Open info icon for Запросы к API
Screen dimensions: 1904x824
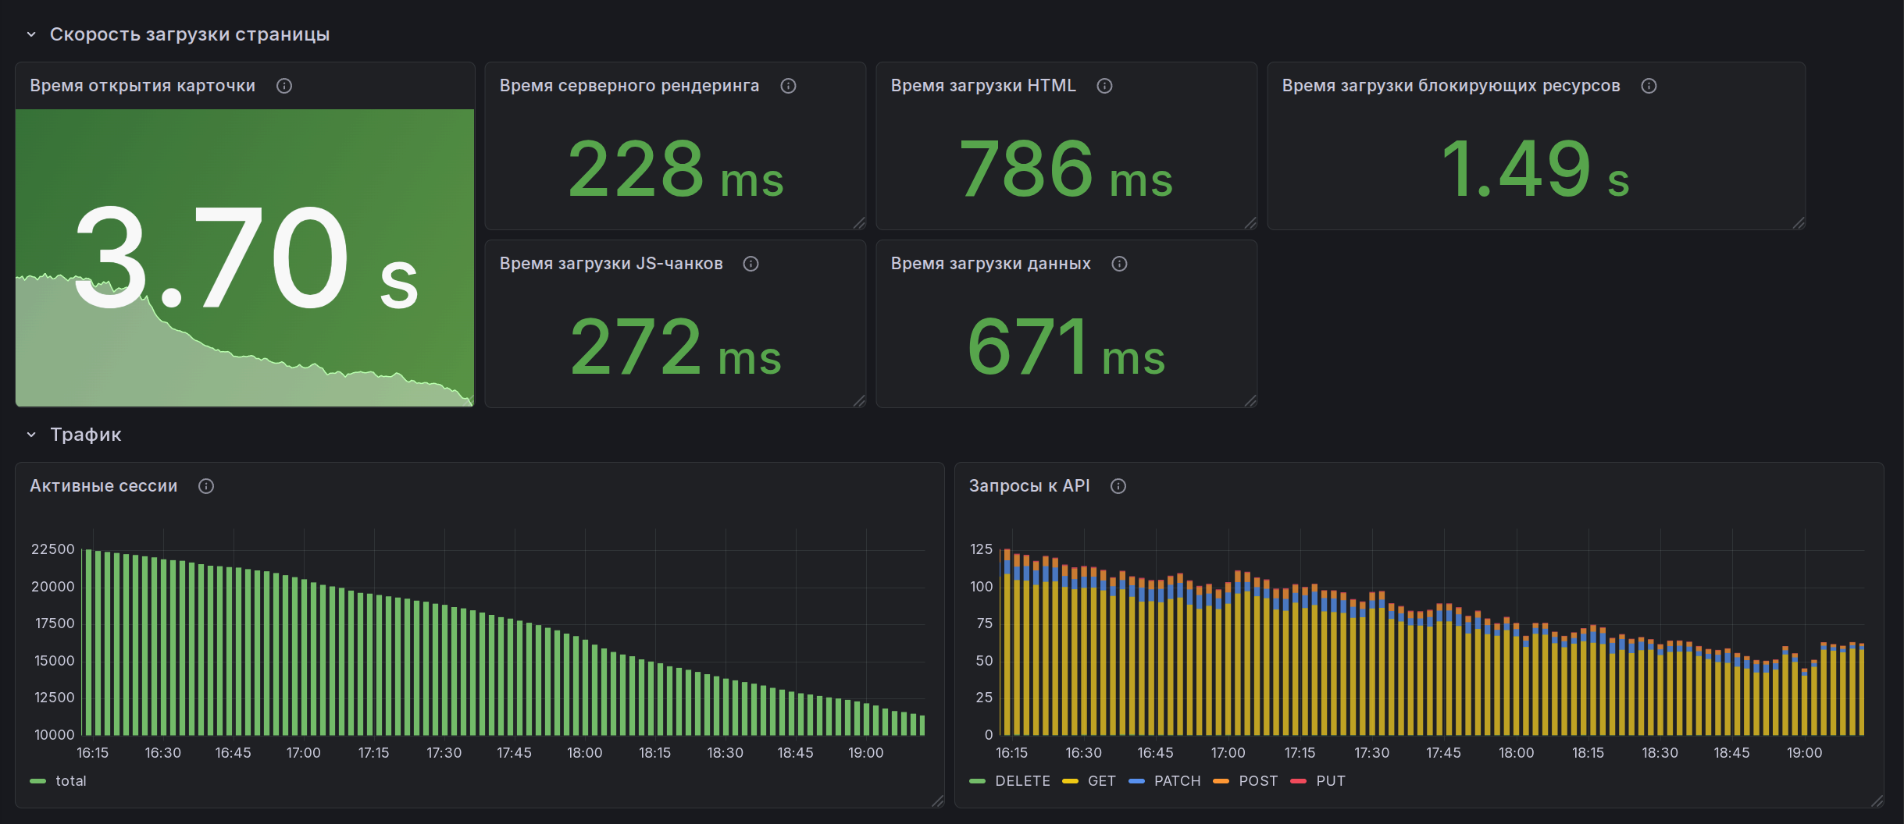1118,486
